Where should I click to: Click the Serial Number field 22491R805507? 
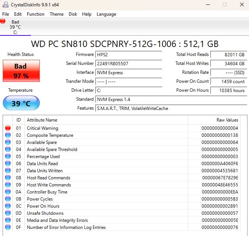pos(128,64)
